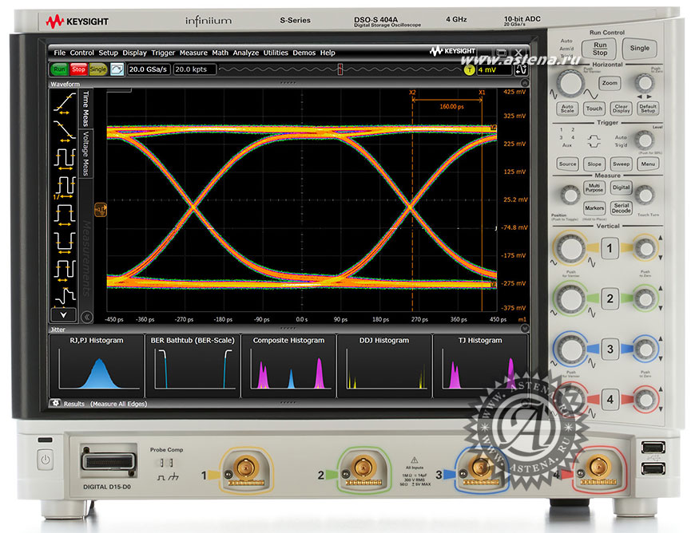
Task: Switch to the Time Meas tab
Action: click(85, 109)
